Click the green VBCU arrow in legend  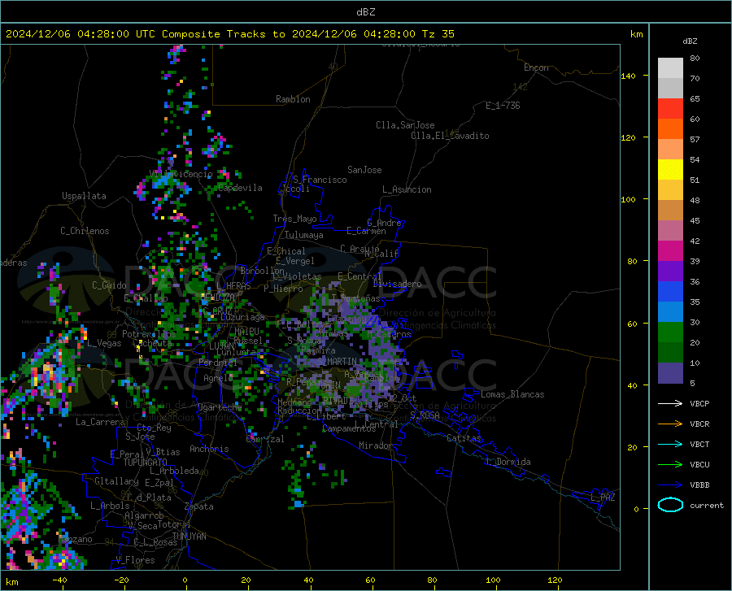click(670, 465)
